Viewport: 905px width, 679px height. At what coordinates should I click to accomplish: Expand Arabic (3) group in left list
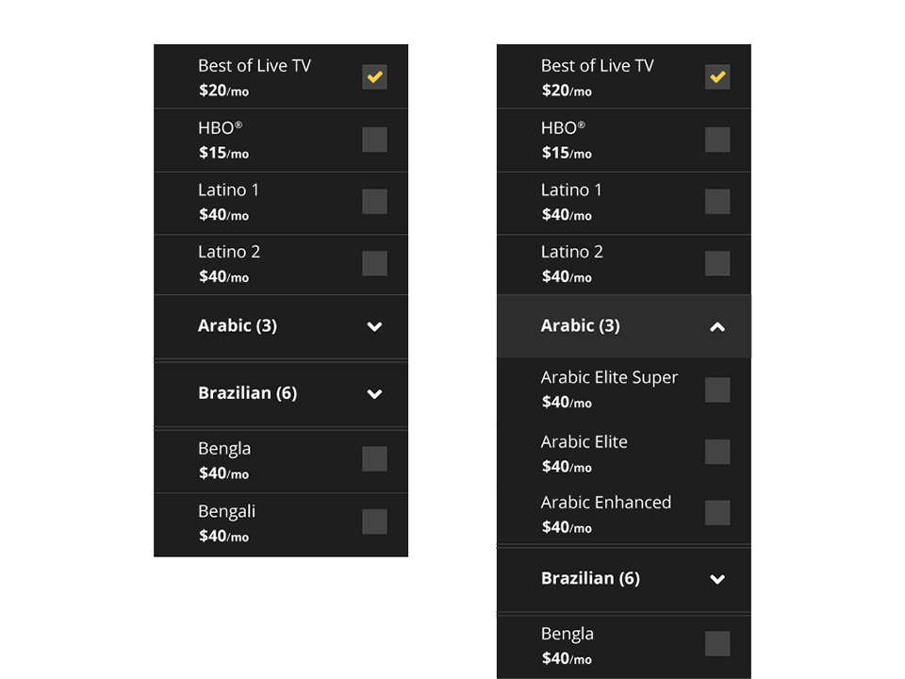(374, 326)
